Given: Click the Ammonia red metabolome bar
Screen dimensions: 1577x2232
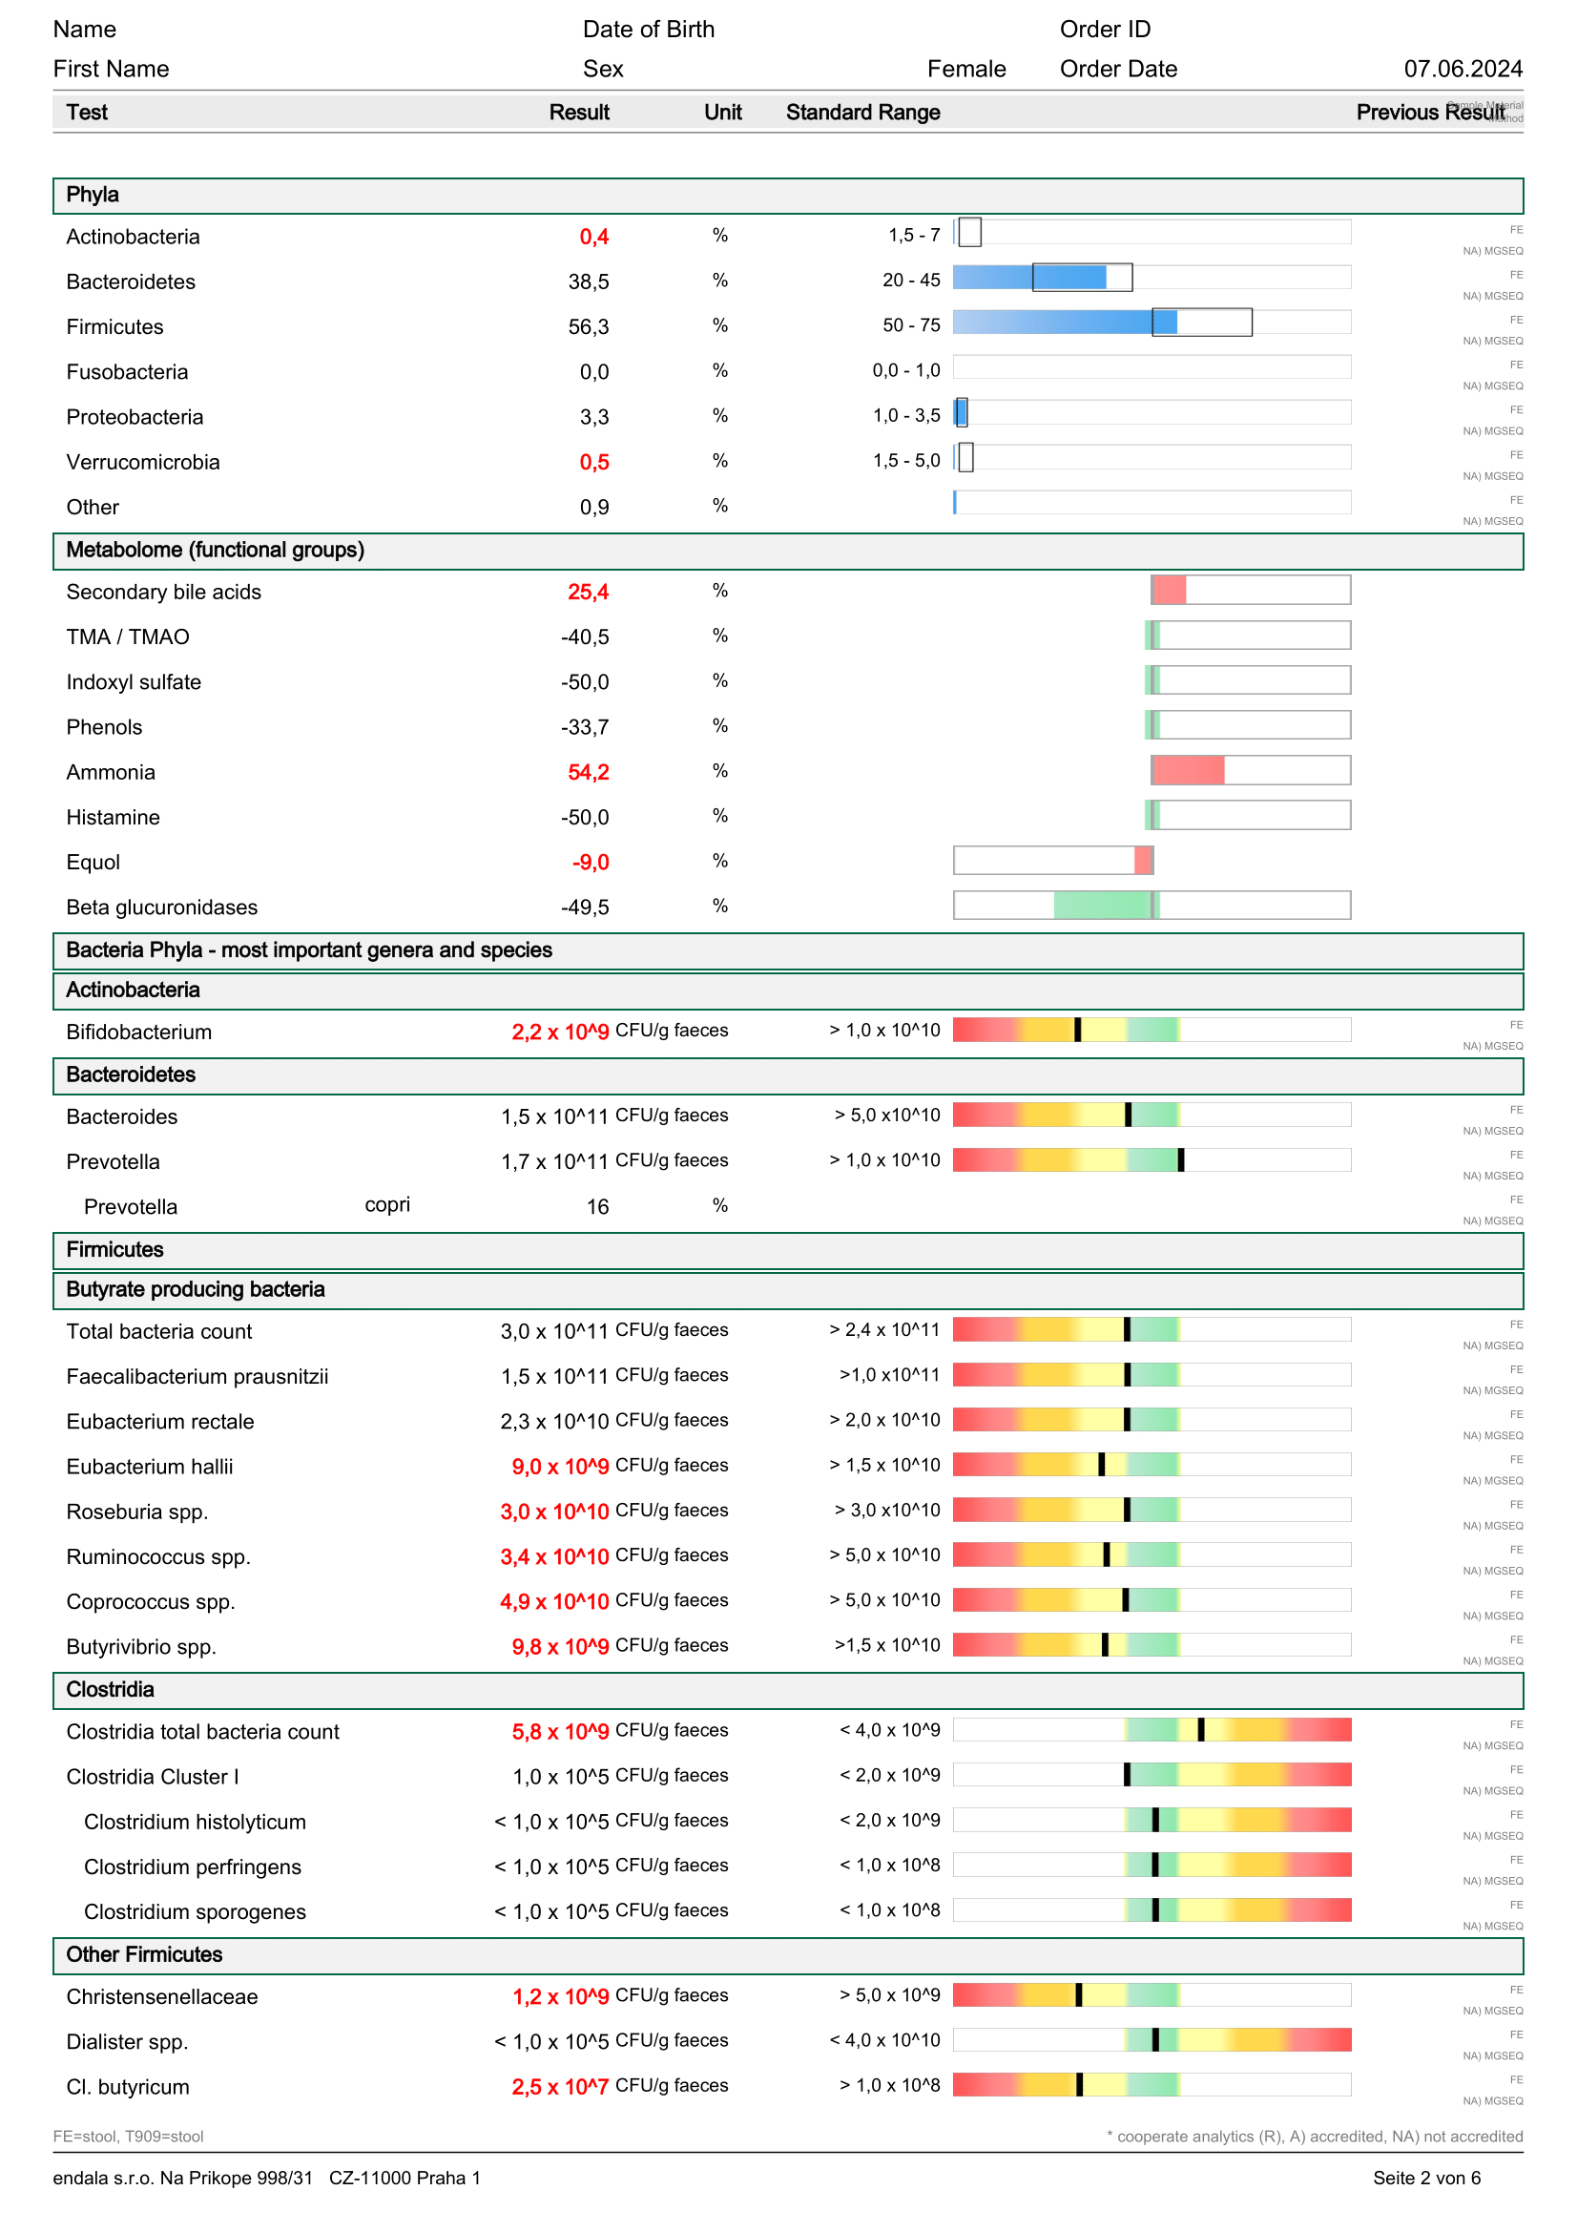Looking at the screenshot, I should [x=1188, y=770].
